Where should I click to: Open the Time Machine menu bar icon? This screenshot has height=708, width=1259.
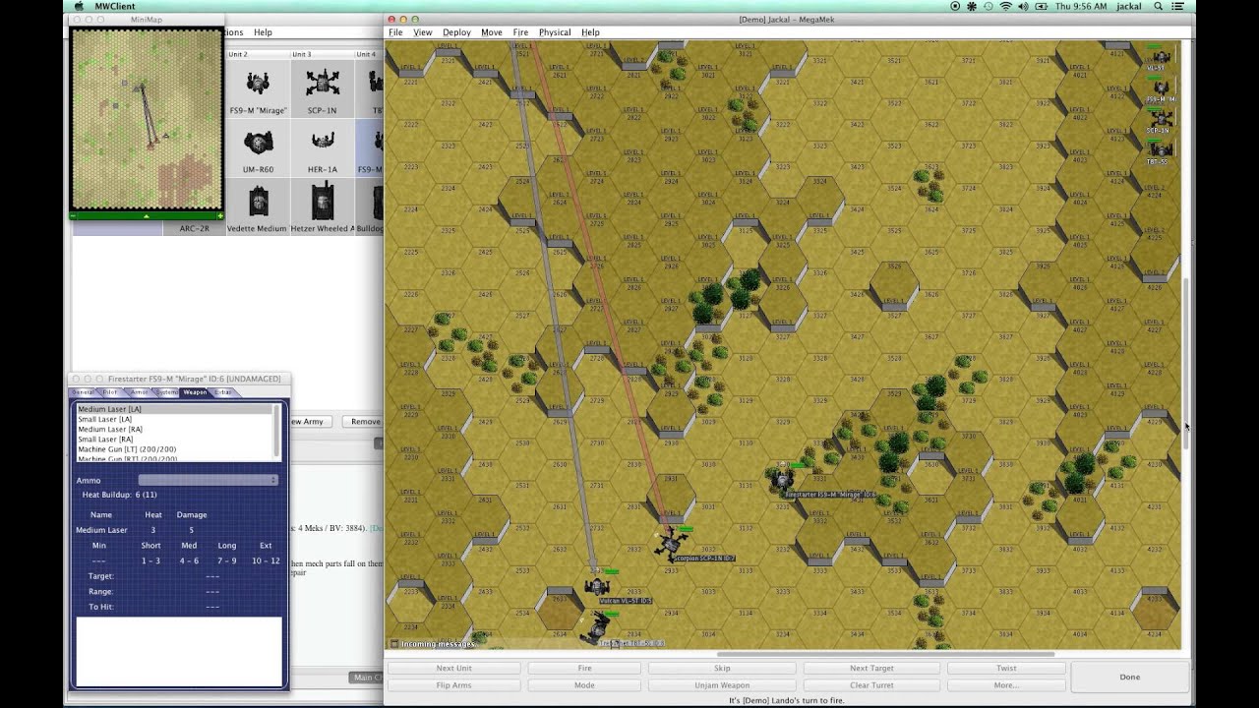click(x=987, y=6)
